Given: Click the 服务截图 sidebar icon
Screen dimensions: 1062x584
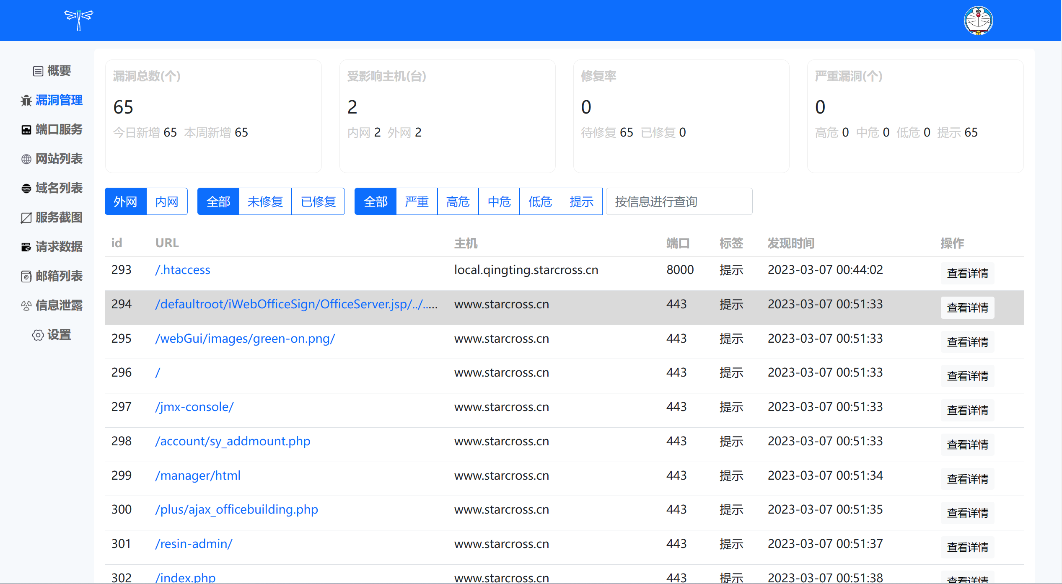Looking at the screenshot, I should [26, 218].
